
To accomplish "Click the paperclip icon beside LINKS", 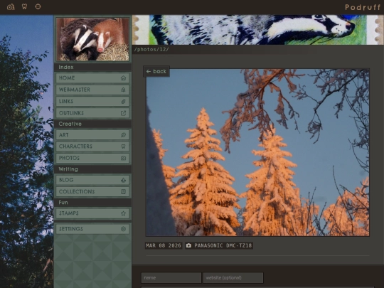I will coord(124,102).
